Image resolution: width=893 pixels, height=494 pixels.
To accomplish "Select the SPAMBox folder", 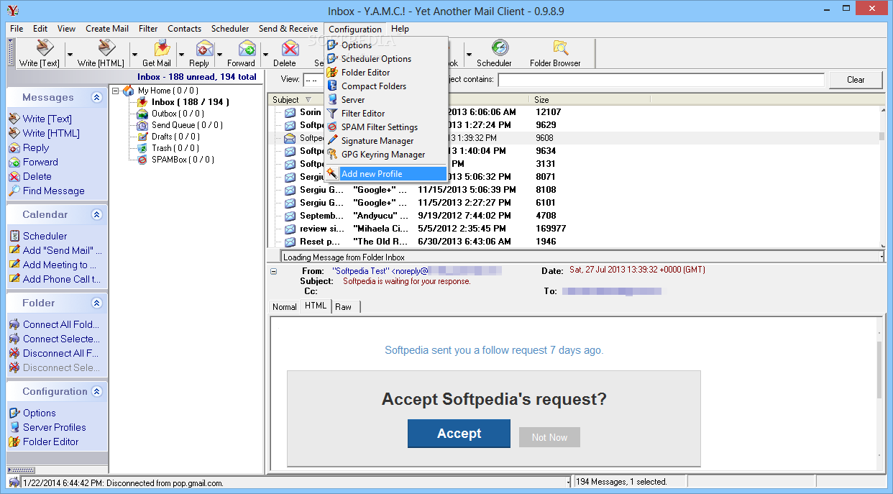I will pos(183,160).
